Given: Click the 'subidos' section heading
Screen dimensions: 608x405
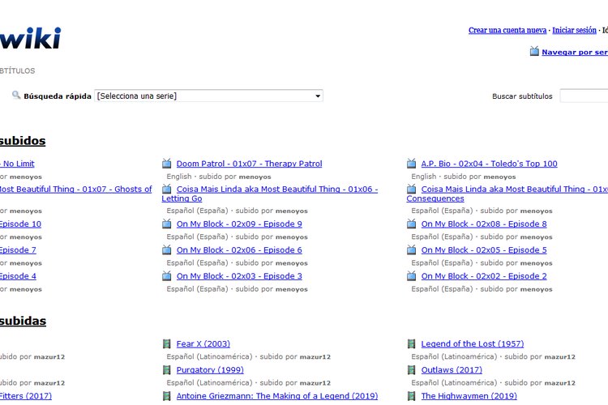Looking at the screenshot, I should 23,140.
